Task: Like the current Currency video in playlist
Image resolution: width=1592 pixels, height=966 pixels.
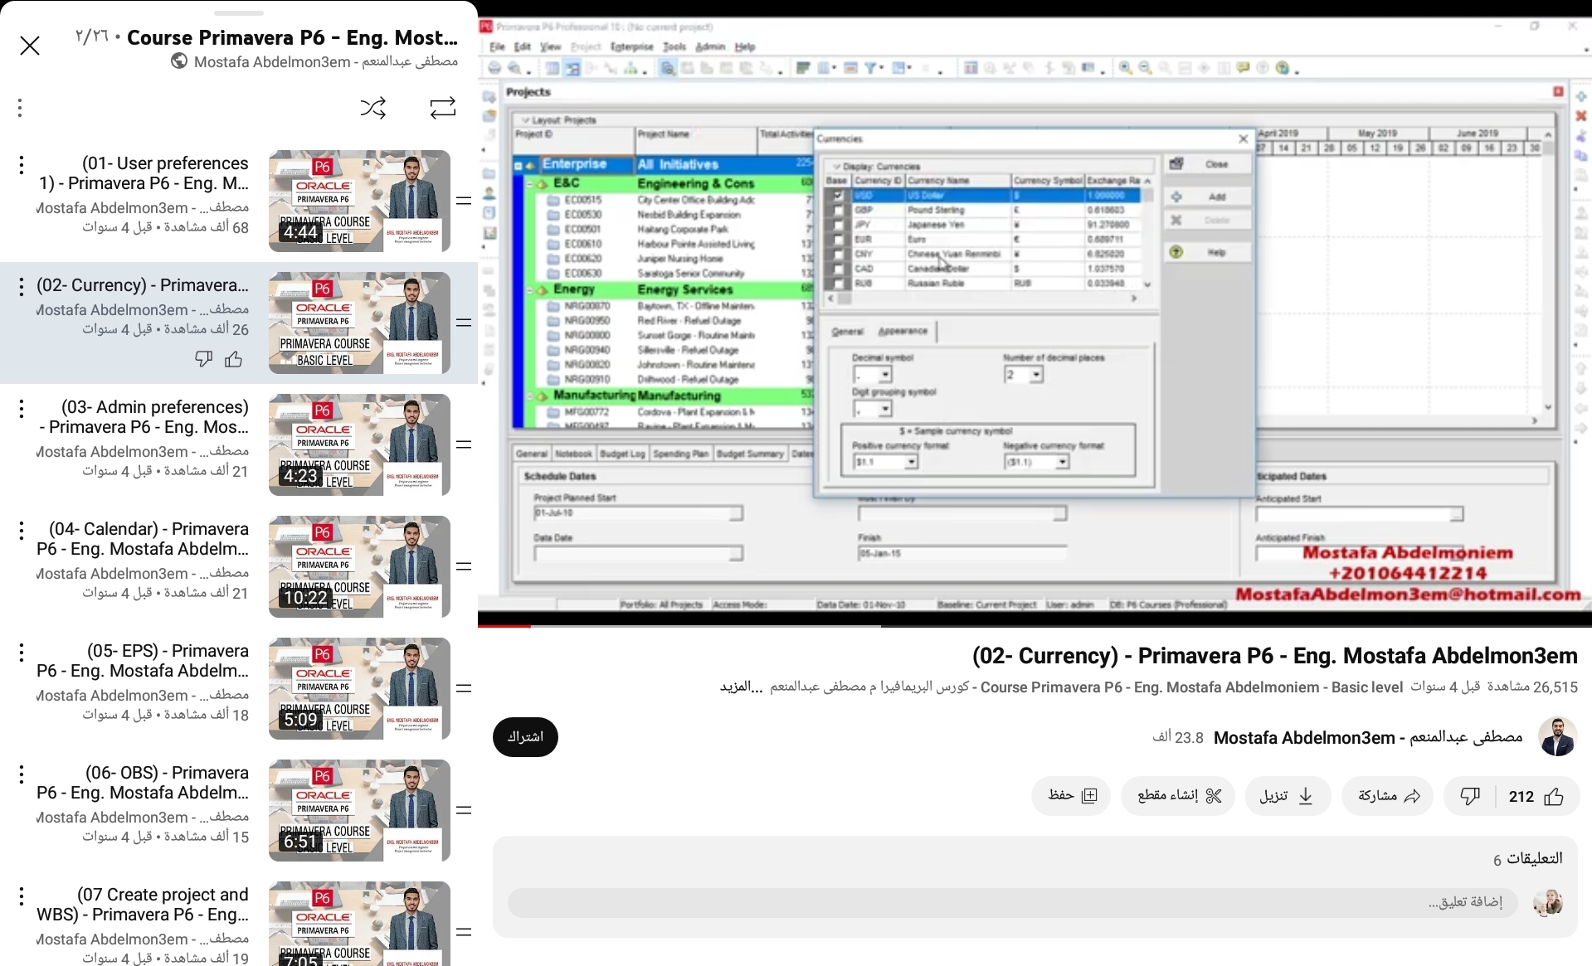Action: click(x=234, y=359)
